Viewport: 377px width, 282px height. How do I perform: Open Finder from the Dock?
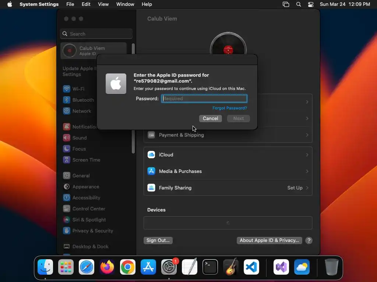tap(45, 267)
